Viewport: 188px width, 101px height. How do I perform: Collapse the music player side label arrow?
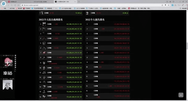15,71
